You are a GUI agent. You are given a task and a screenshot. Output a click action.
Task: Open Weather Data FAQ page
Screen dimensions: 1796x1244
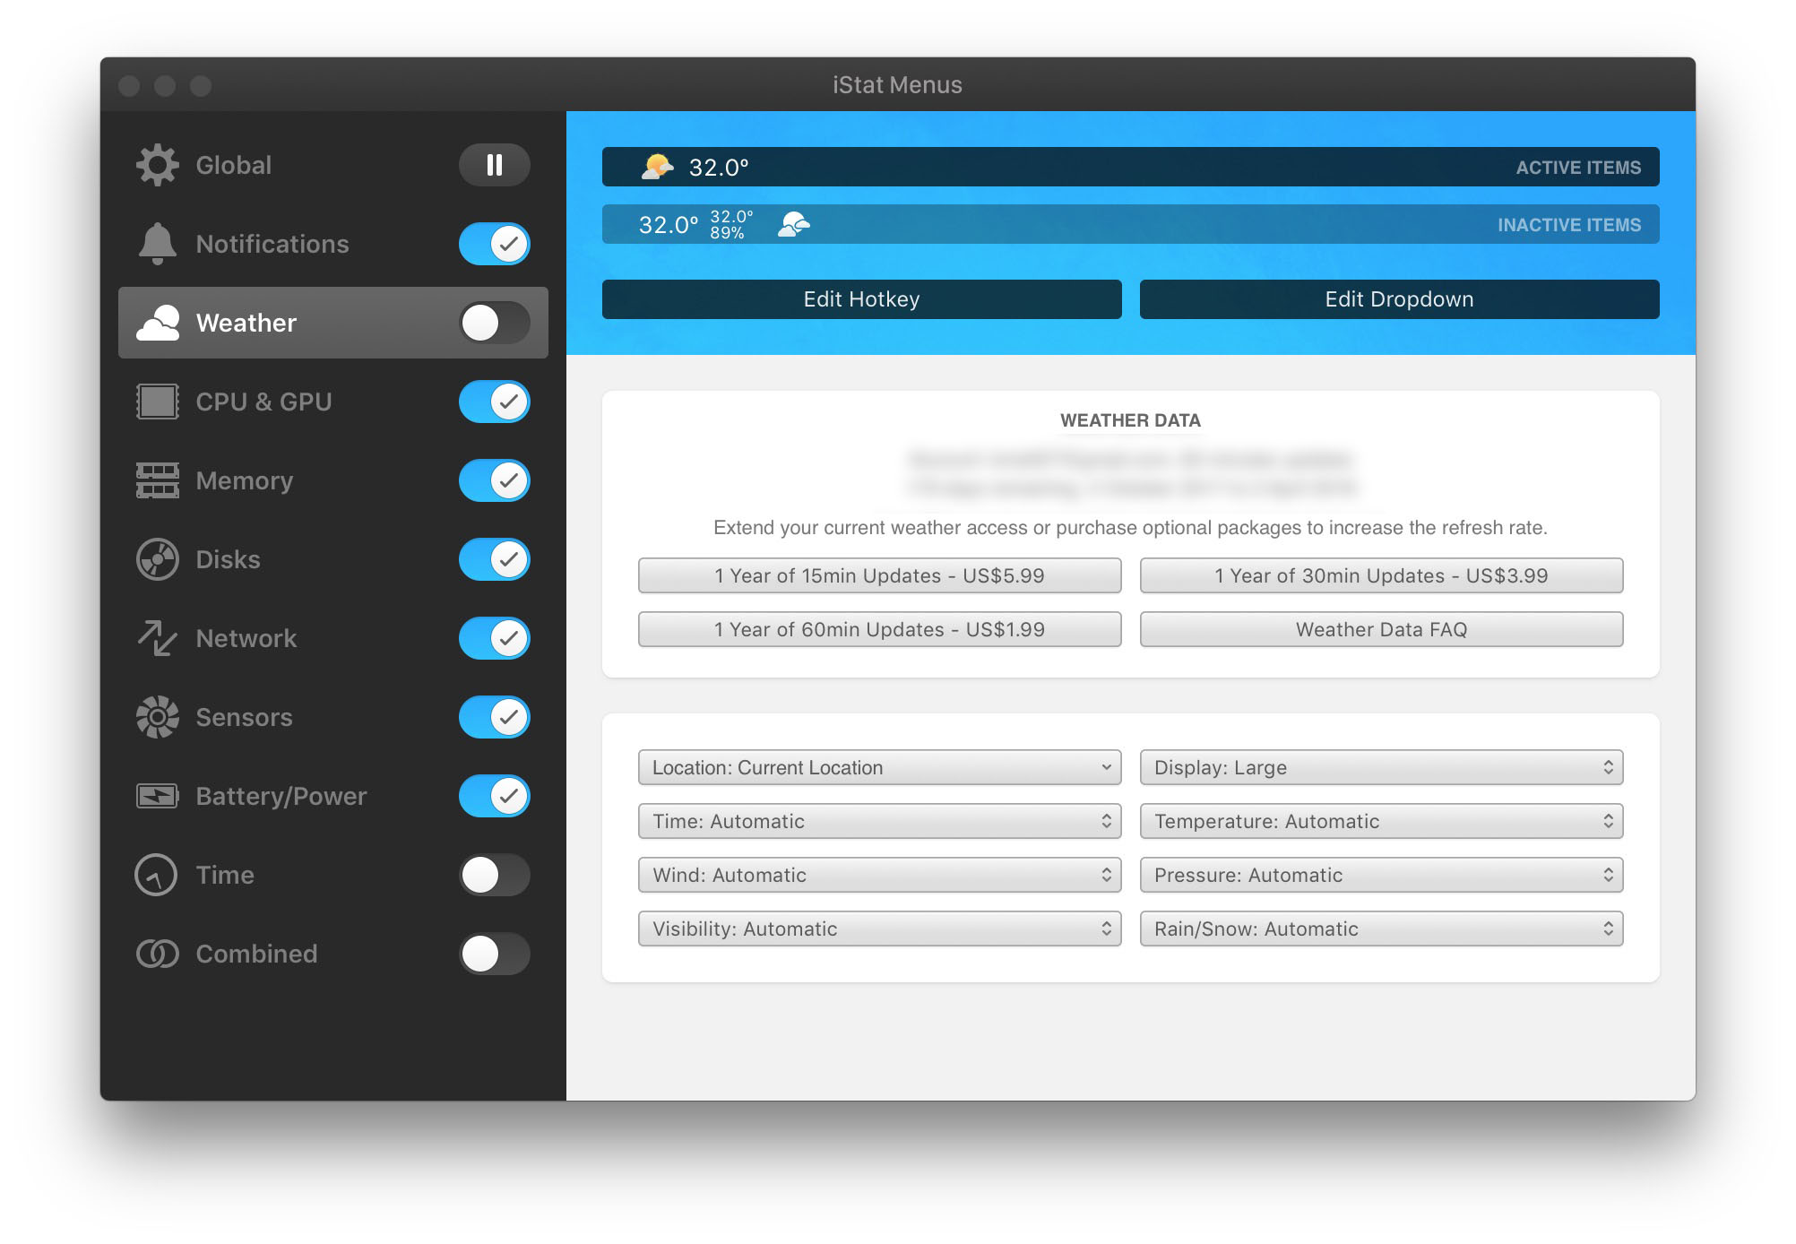[x=1380, y=628]
